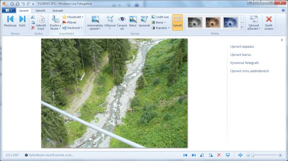Open Upravit barvu settings
Viewport: 288px width, 161px height.
[x=241, y=55]
